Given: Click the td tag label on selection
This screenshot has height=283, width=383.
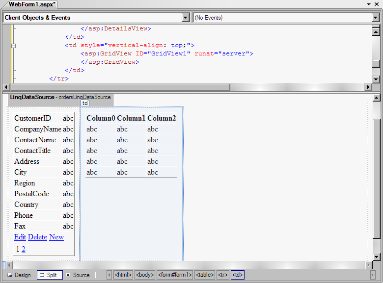Looking at the screenshot, I should coord(85,103).
